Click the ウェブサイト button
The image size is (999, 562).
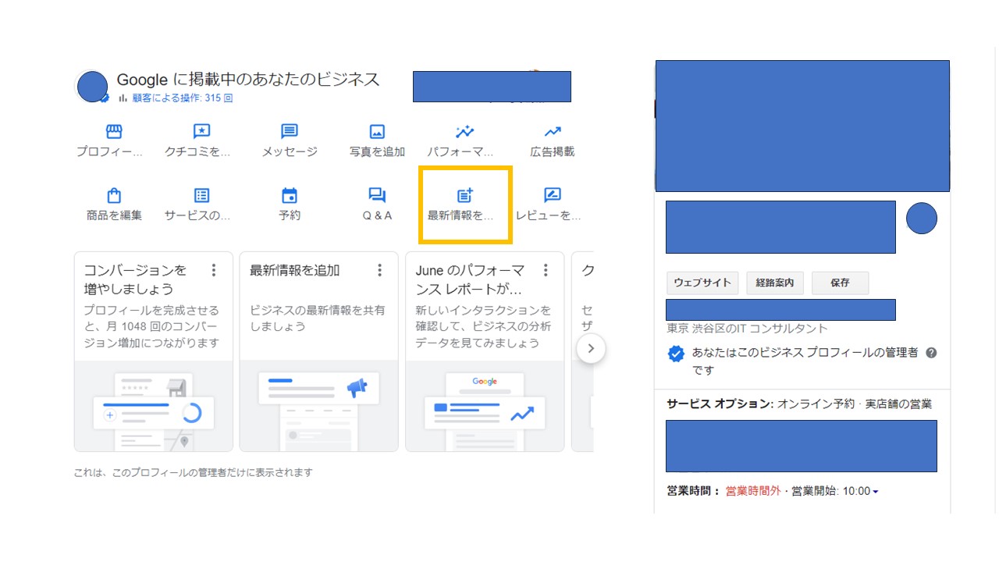(702, 283)
